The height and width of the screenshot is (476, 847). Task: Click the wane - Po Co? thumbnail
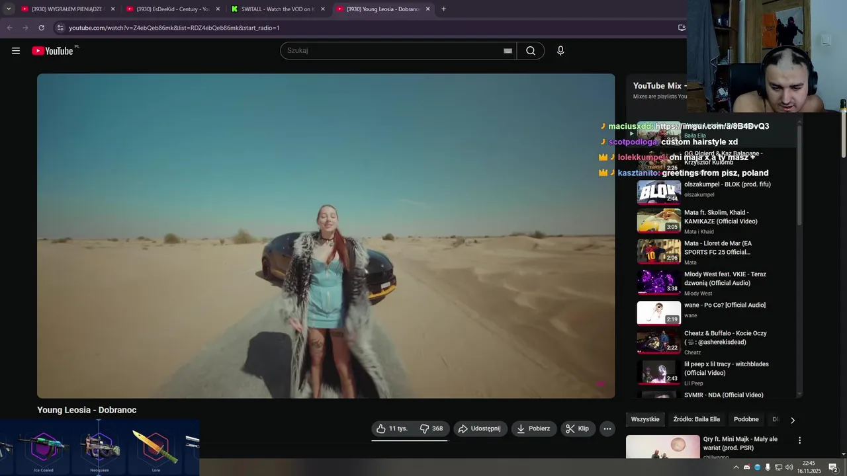pyautogui.click(x=658, y=313)
